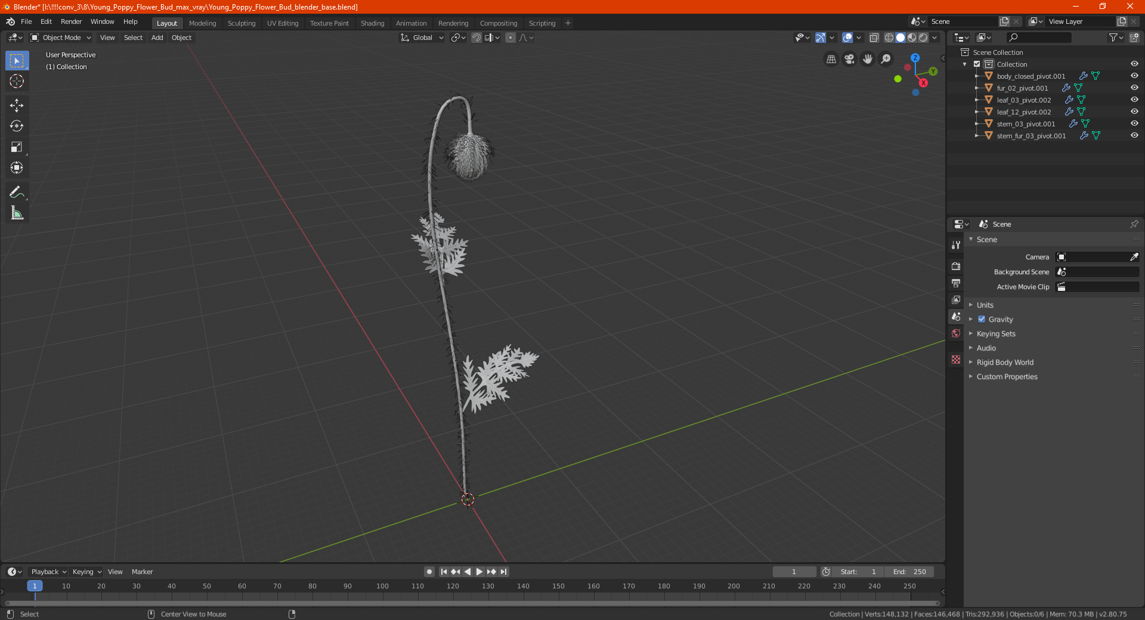Toggle viewport overlays
This screenshot has height=620, width=1145.
[847, 38]
